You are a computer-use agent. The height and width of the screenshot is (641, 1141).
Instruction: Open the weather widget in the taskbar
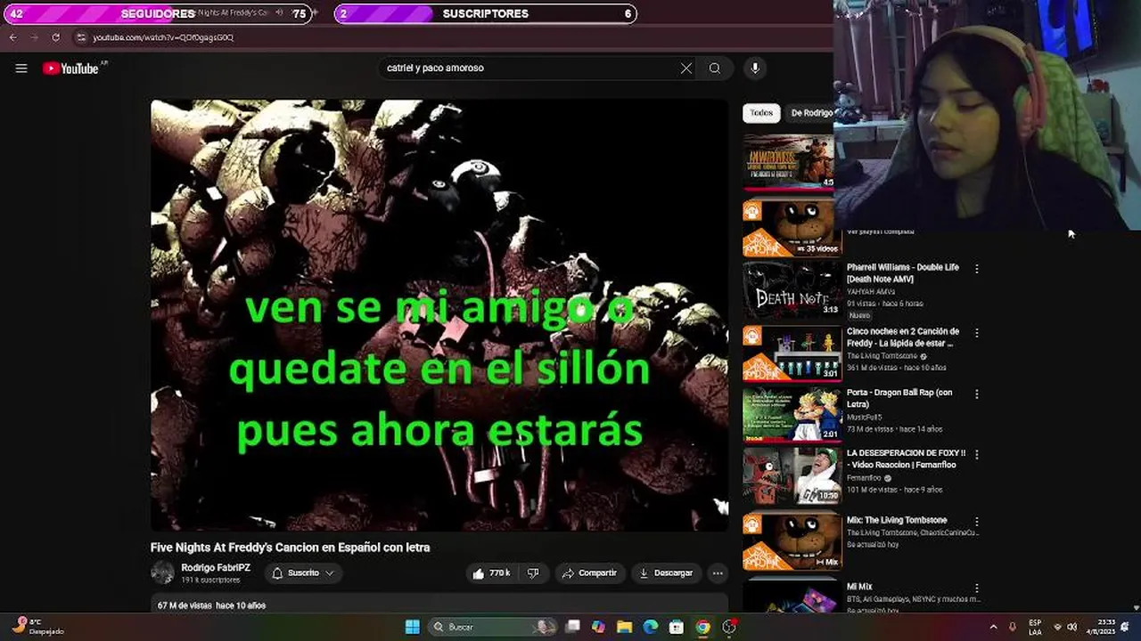[37, 627]
